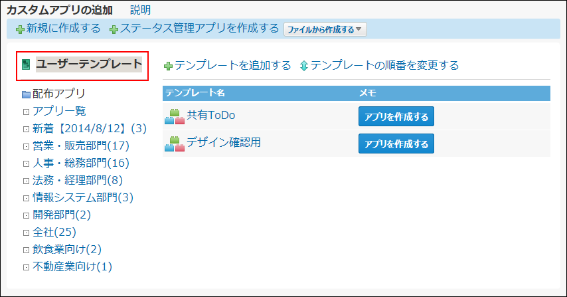Open the 説明 help link
567x297 pixels.
[140, 10]
